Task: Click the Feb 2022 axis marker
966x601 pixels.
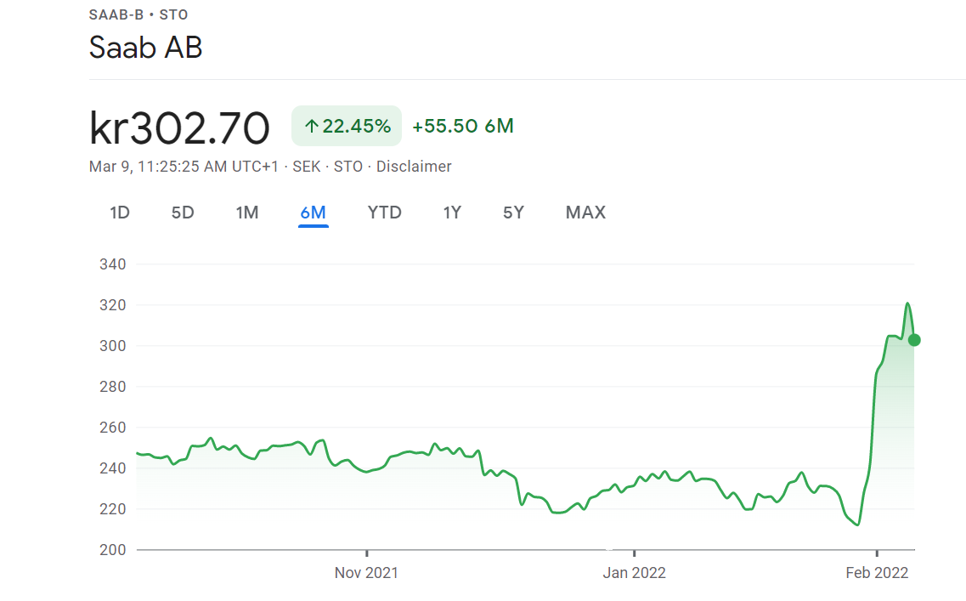Action: (x=877, y=573)
